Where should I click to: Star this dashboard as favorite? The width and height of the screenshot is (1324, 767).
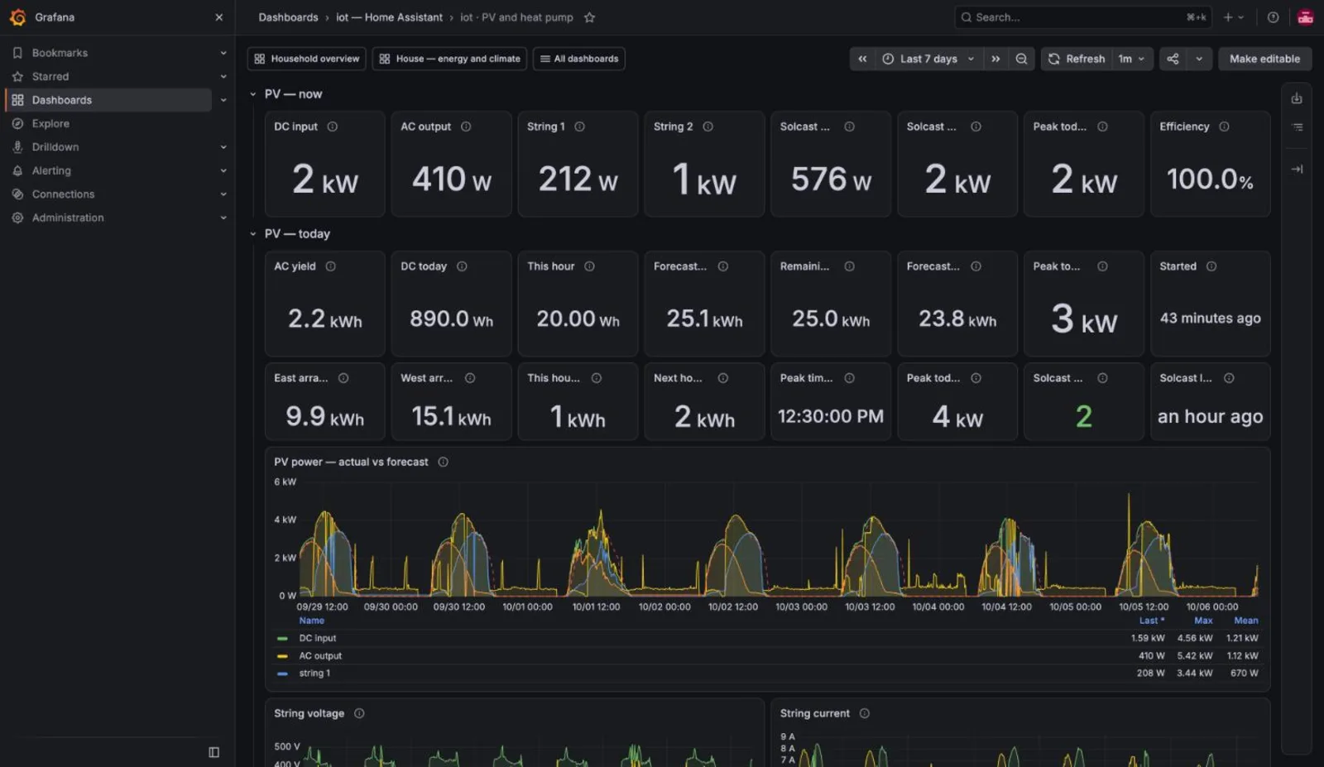(589, 17)
